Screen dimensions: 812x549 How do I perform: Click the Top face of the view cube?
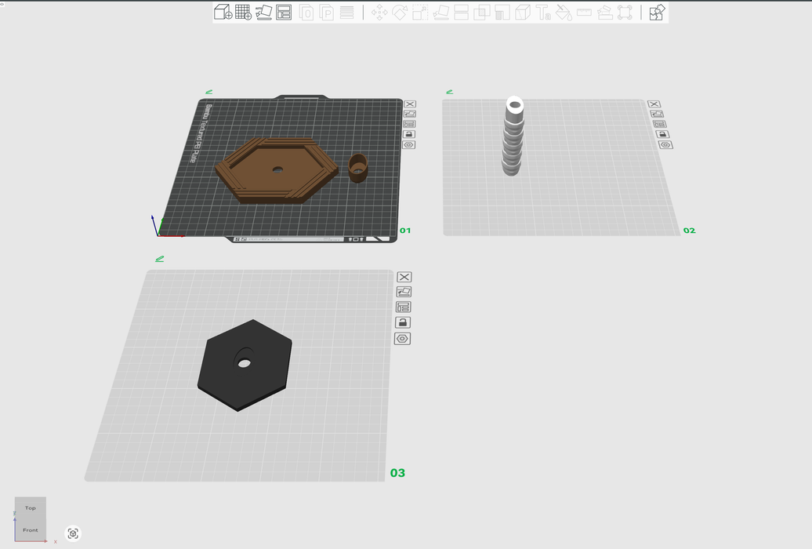click(x=31, y=507)
